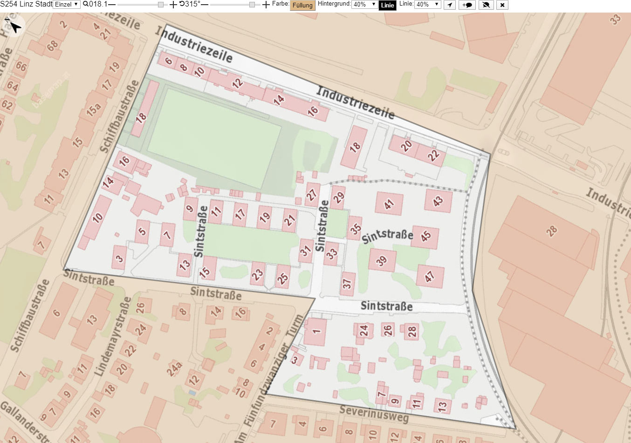Click the Füllung color button
This screenshot has width=631, height=443.
click(303, 5)
